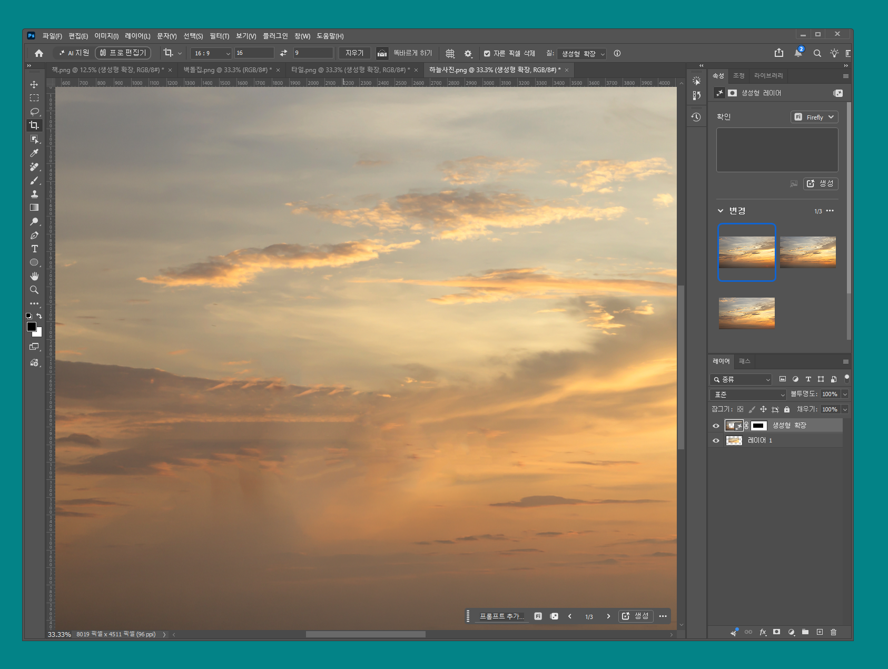Select the Move tool

coord(34,84)
